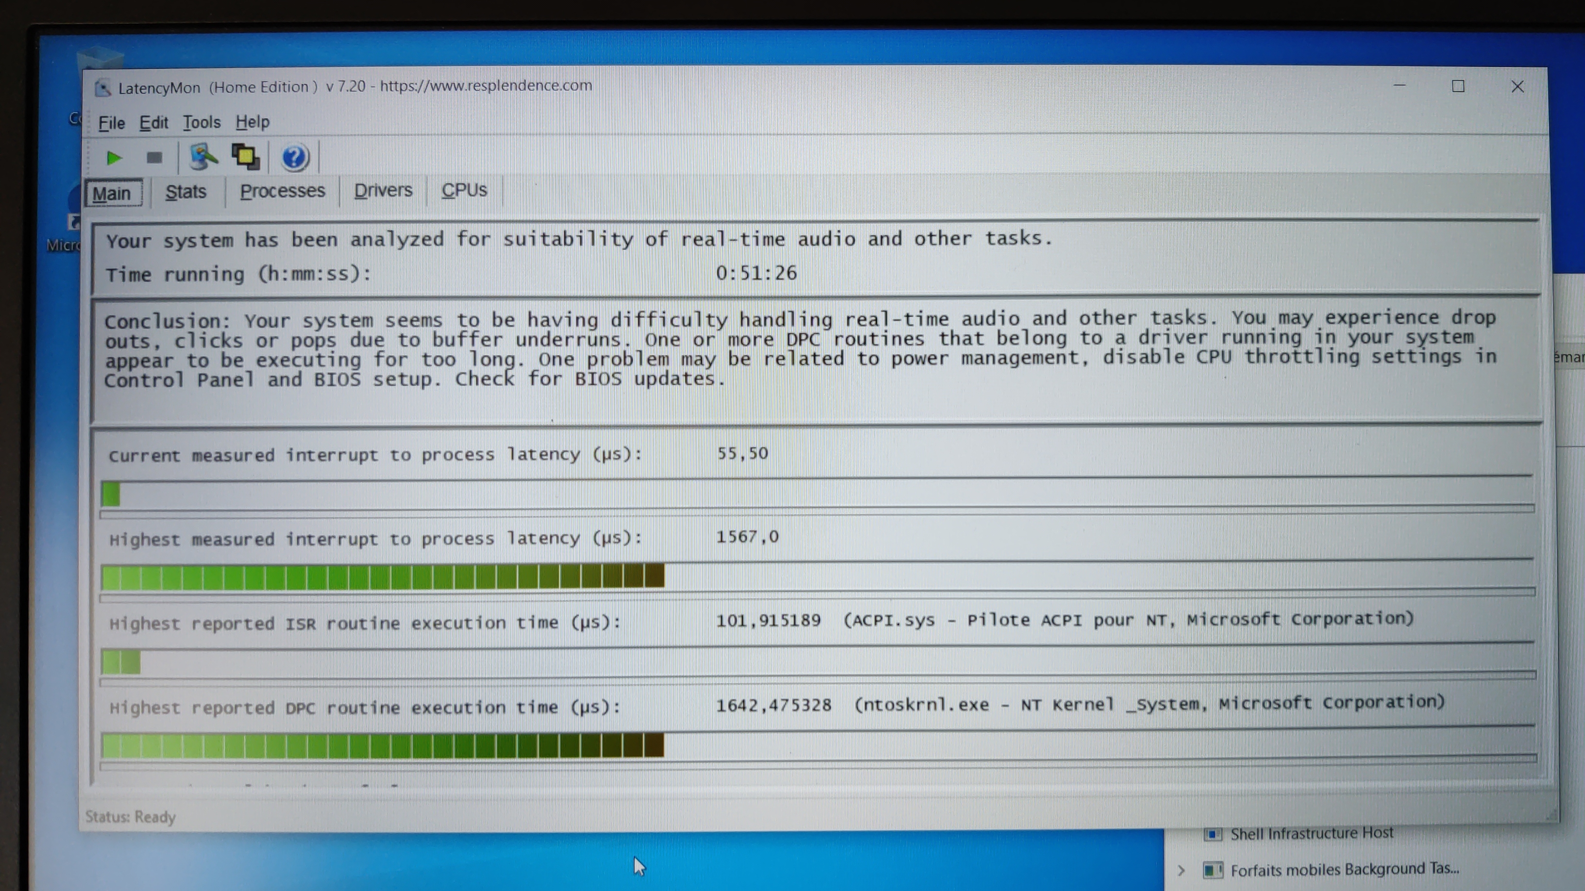The width and height of the screenshot is (1585, 891).
Task: Open the File menu
Action: pos(111,123)
